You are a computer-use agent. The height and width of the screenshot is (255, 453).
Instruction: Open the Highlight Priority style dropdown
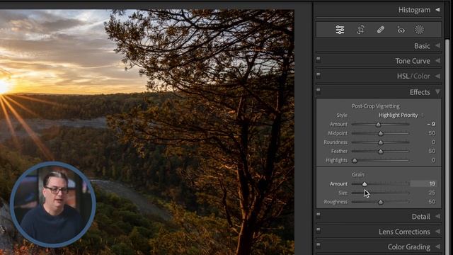click(401, 115)
